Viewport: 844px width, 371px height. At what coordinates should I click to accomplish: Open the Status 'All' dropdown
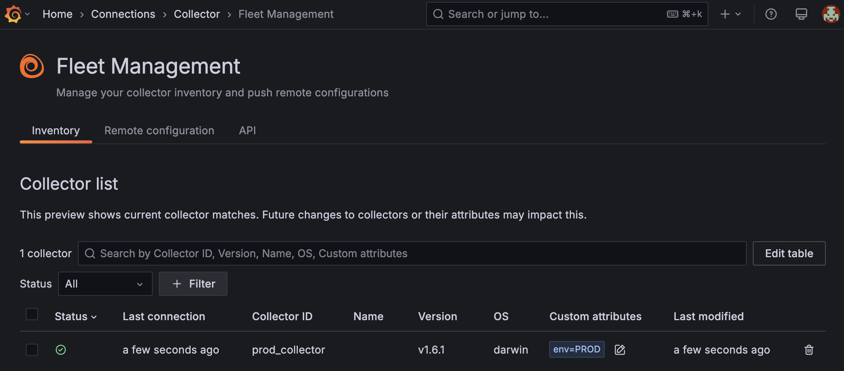click(105, 283)
